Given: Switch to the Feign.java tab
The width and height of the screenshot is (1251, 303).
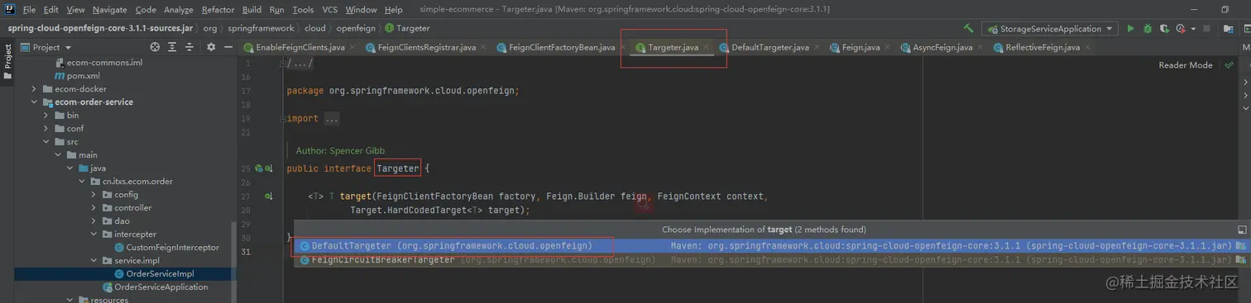Looking at the screenshot, I should 860,47.
